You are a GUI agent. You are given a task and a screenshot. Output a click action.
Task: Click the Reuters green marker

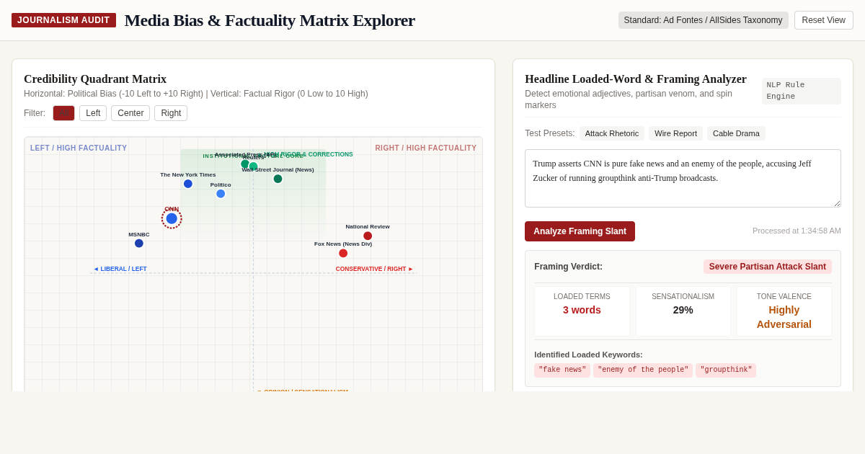pyautogui.click(x=254, y=166)
